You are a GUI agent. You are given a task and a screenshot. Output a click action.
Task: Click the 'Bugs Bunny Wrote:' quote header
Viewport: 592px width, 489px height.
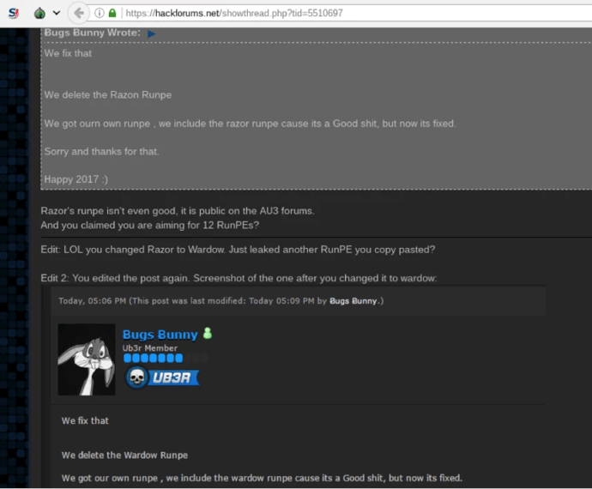(93, 33)
